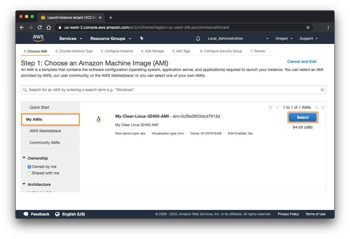Go to the first page of AMIs
This screenshot has height=239, width=350.
(271, 107)
